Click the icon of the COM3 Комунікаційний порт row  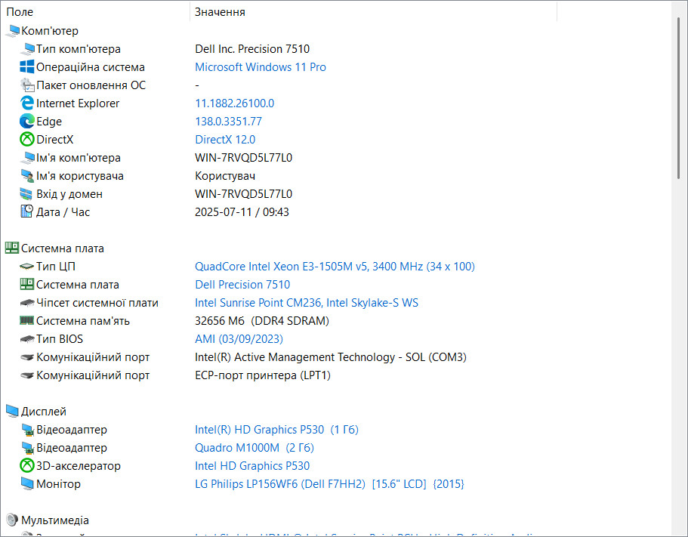27,357
